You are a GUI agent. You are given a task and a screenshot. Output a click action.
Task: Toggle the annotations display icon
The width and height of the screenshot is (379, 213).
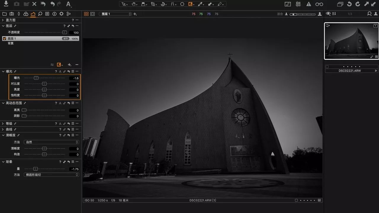tap(288, 4)
